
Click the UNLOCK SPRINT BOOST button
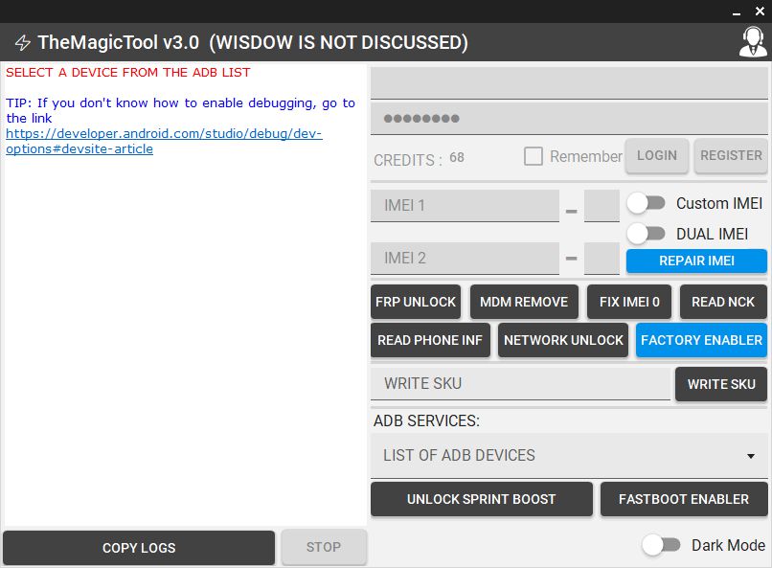pyautogui.click(x=481, y=499)
